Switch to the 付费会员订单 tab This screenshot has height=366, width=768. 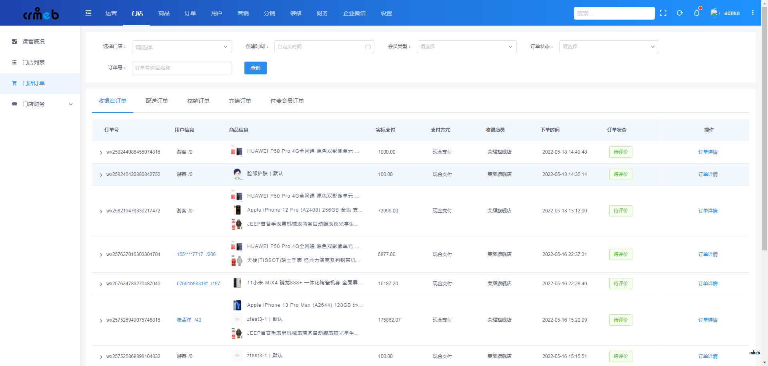pyautogui.click(x=287, y=101)
